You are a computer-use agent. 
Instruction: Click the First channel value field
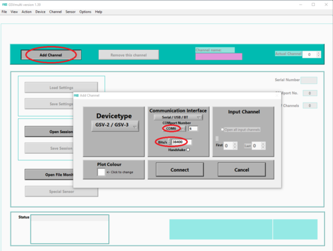point(228,146)
